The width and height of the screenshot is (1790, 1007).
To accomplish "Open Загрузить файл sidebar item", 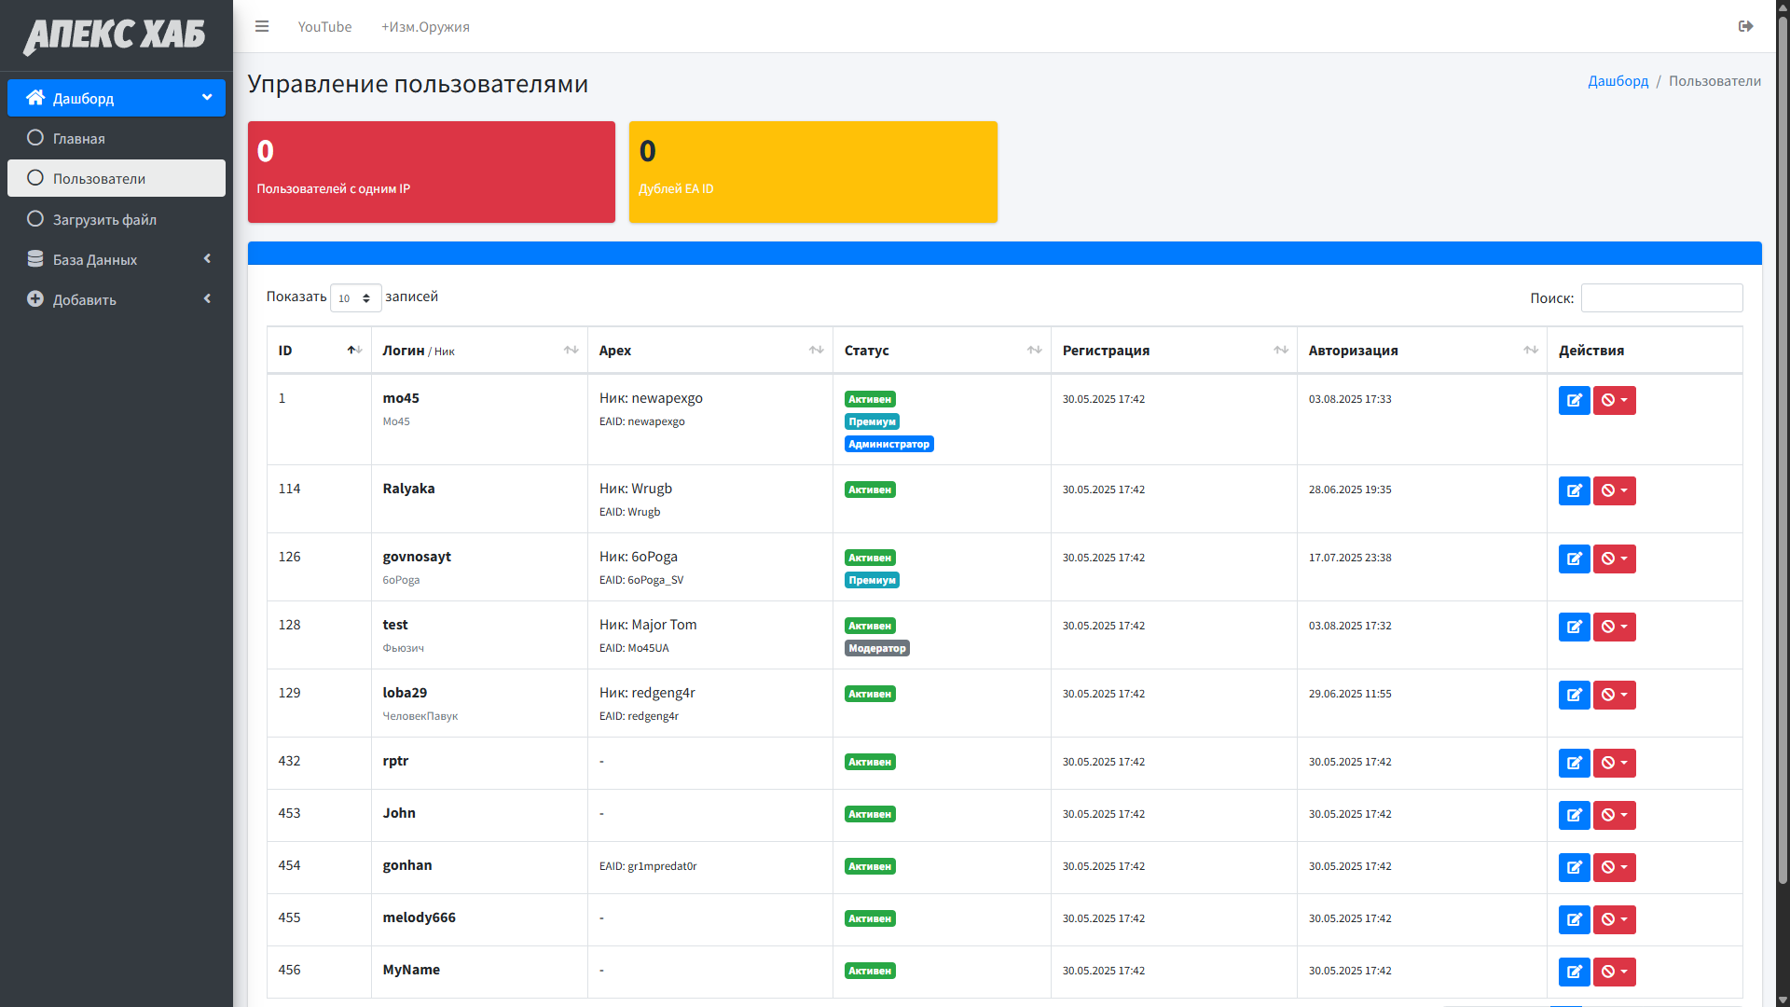I will 104,219.
